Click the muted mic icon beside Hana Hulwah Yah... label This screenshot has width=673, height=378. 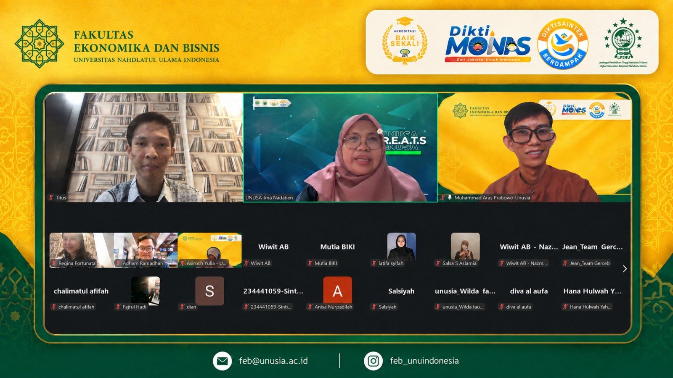(x=565, y=307)
